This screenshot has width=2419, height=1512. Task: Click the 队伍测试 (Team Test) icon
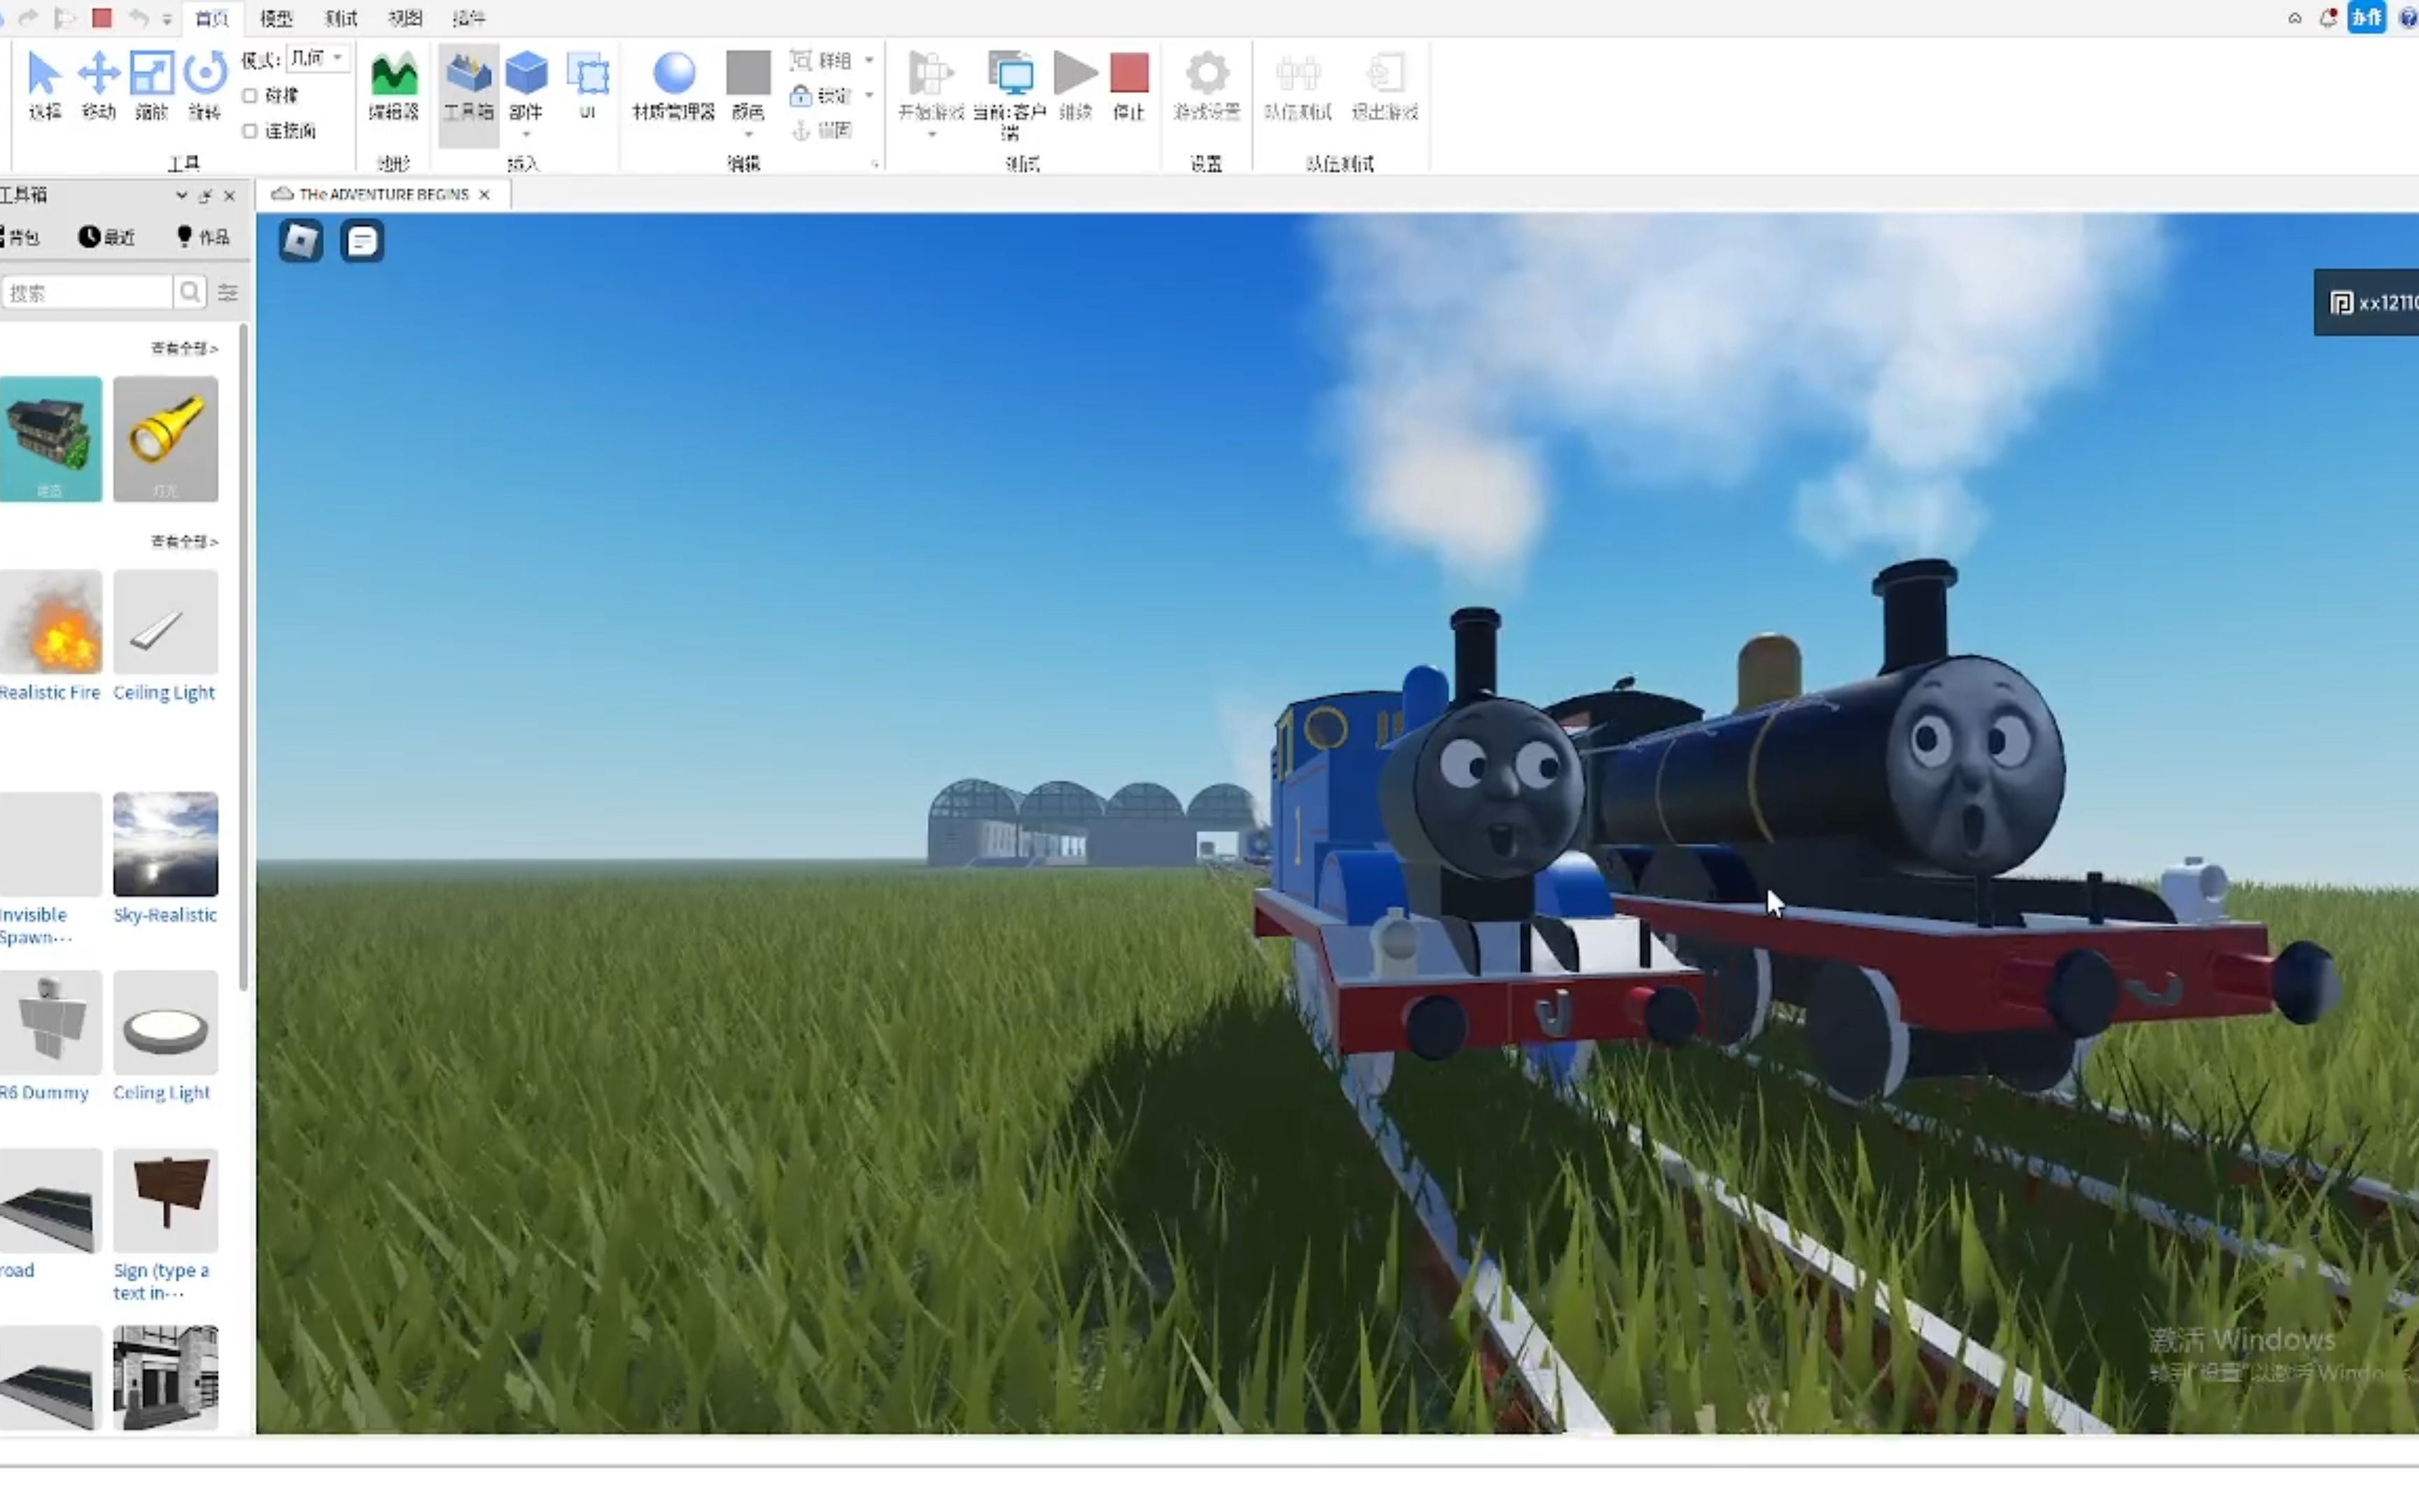pos(1298,74)
